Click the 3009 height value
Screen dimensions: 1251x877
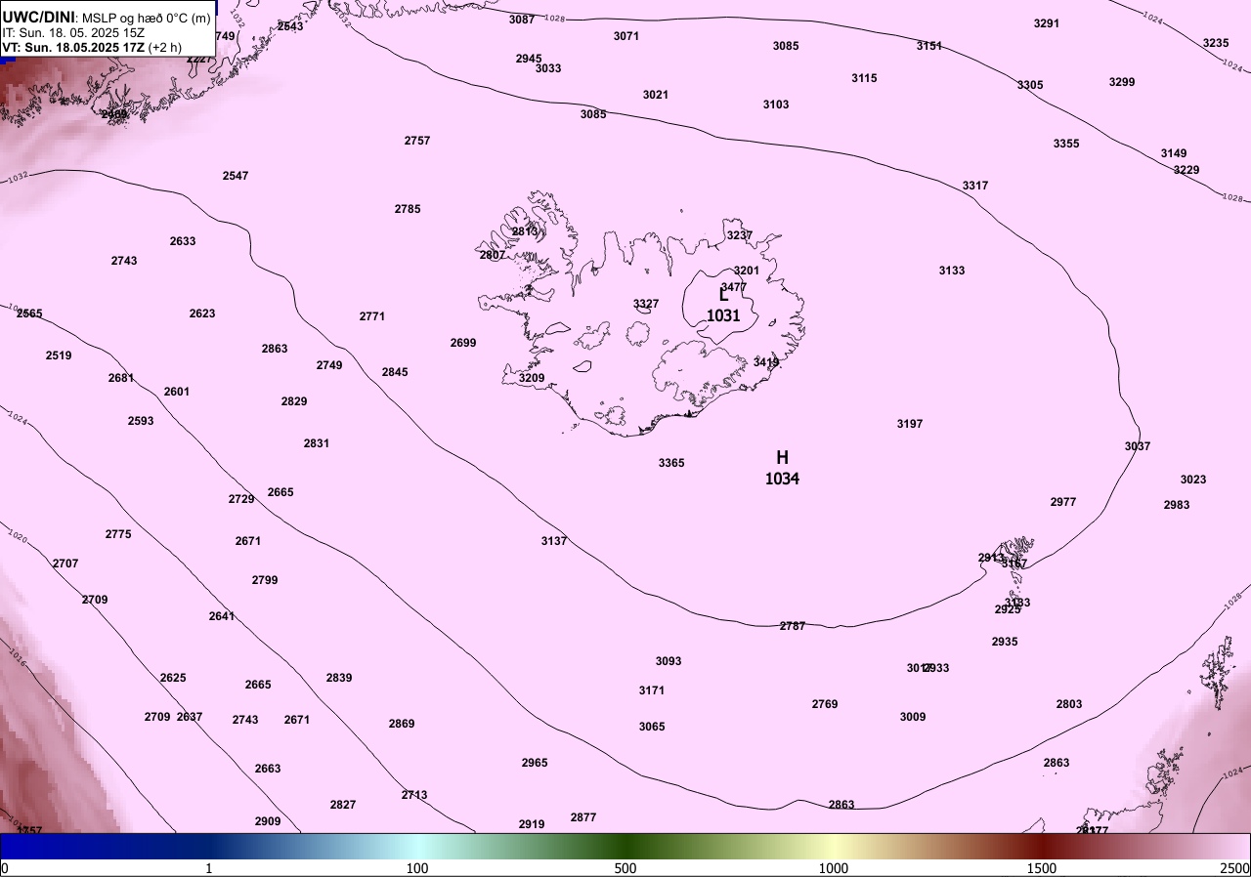pos(913,717)
